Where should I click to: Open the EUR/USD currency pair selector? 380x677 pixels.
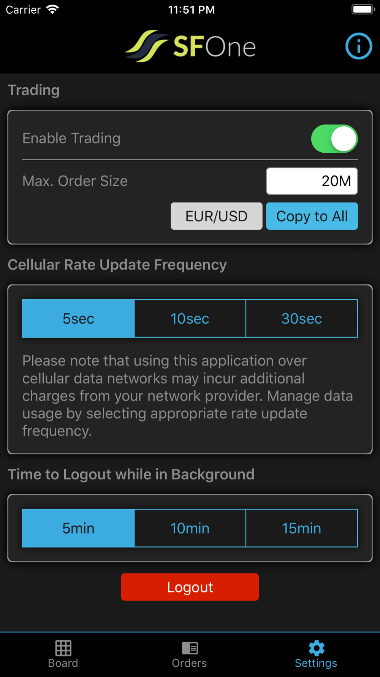pos(217,216)
